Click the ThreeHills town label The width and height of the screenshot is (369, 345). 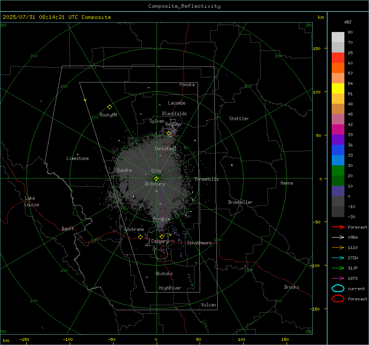[x=206, y=179]
